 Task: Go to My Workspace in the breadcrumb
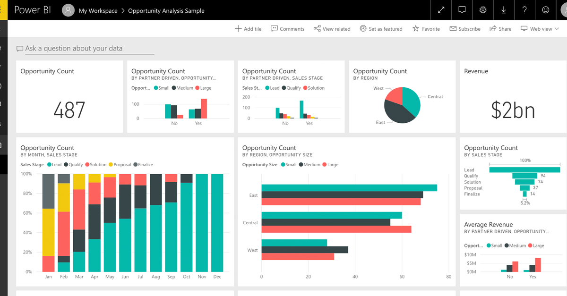click(x=98, y=10)
